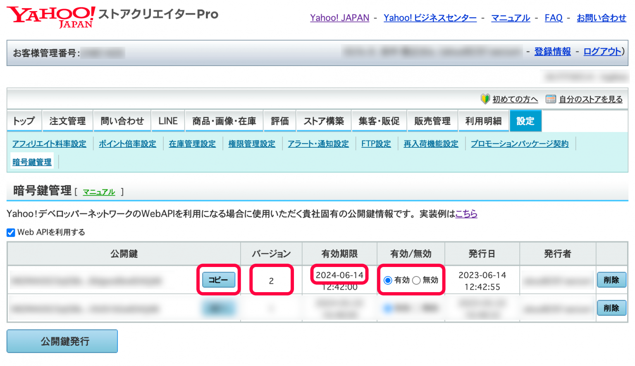Switch to the 注文管理 tab
Screen dimensions: 635x366
(x=67, y=120)
